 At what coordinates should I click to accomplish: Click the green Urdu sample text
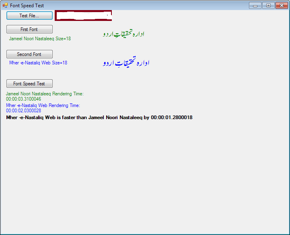(123, 34)
